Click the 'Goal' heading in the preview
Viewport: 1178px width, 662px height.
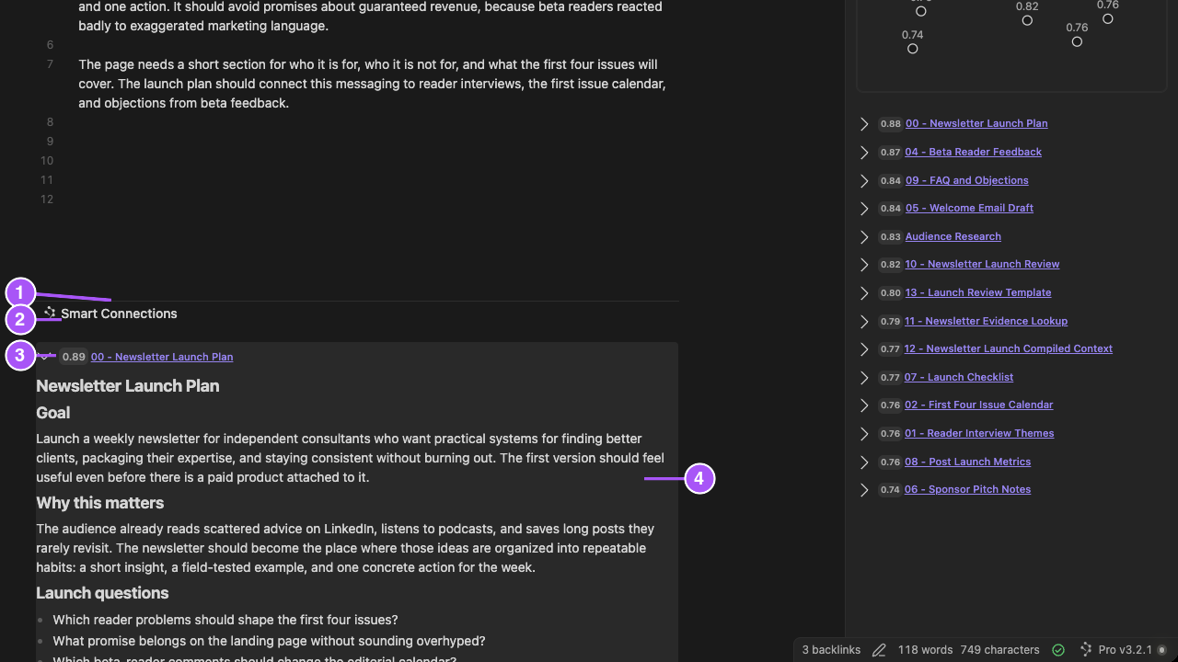coord(53,413)
